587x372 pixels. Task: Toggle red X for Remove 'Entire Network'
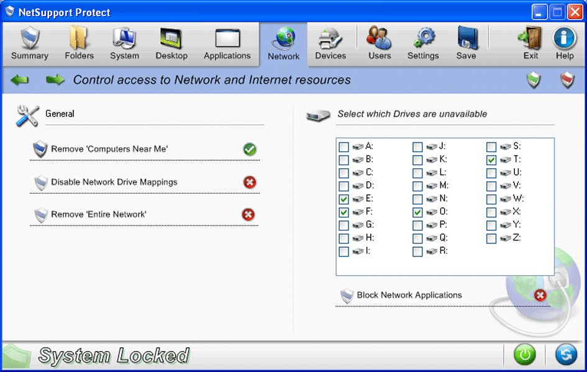(x=248, y=215)
